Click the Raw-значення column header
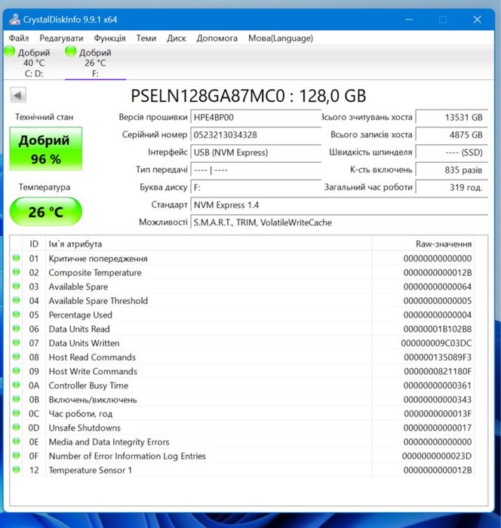501x528 pixels. coord(423,244)
